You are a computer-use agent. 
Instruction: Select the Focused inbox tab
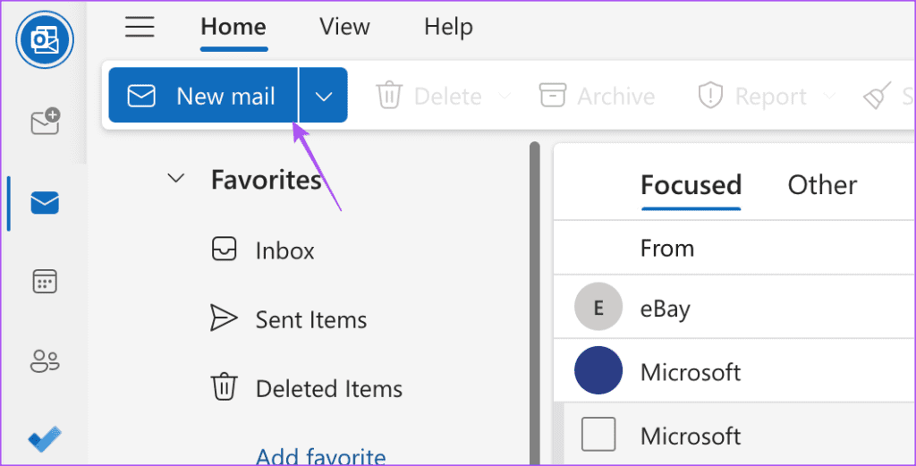click(x=691, y=185)
